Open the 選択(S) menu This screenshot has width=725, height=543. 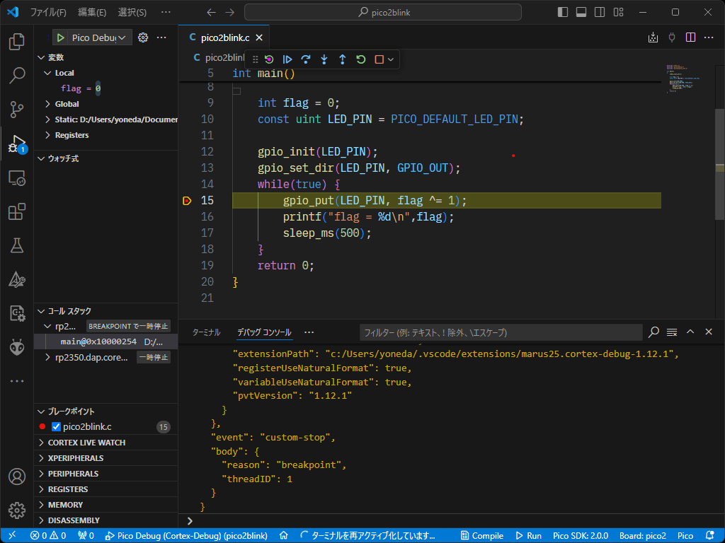132,12
